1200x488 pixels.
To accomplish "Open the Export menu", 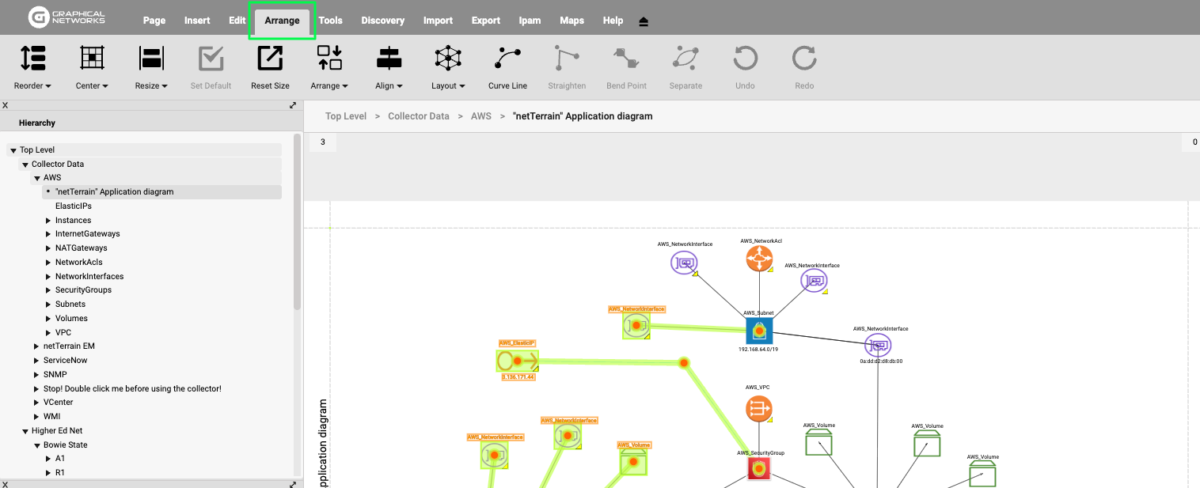I will 485,21.
